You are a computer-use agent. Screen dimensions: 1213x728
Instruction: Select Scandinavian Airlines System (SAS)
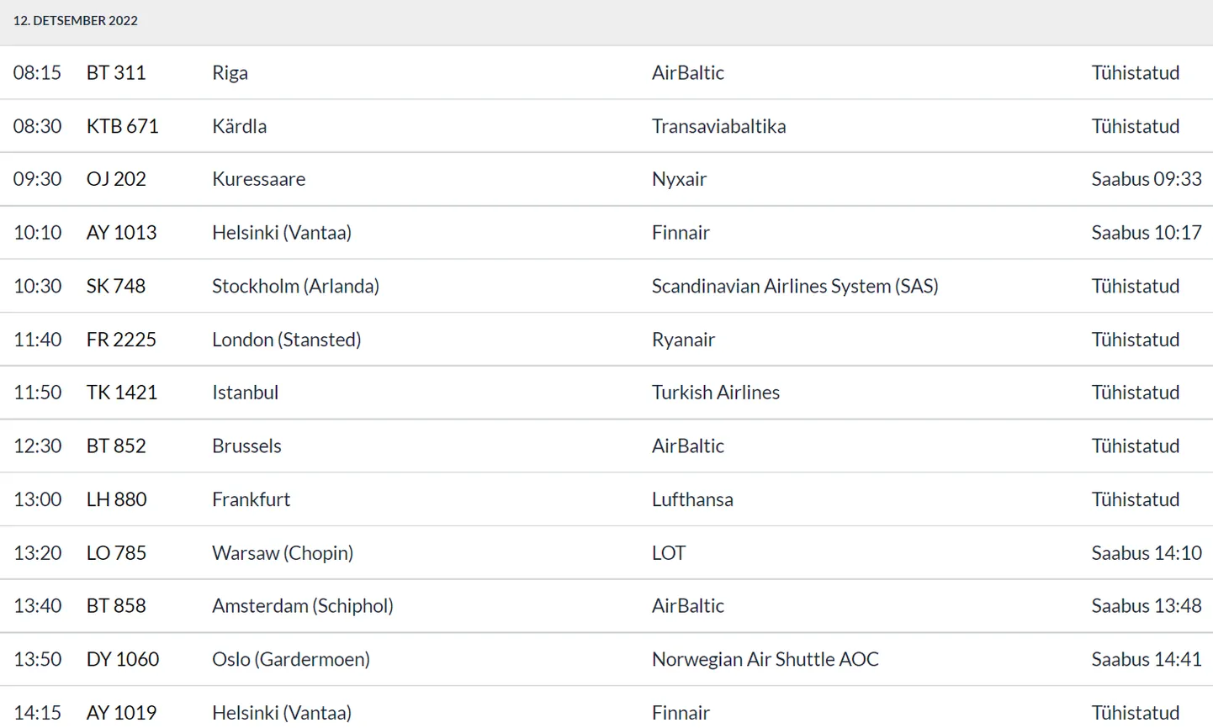click(x=795, y=286)
